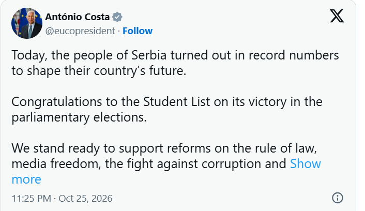Viewport: 365px width, 211px height.
Task: Open the 11:25 PM time link
Action: [32, 199]
